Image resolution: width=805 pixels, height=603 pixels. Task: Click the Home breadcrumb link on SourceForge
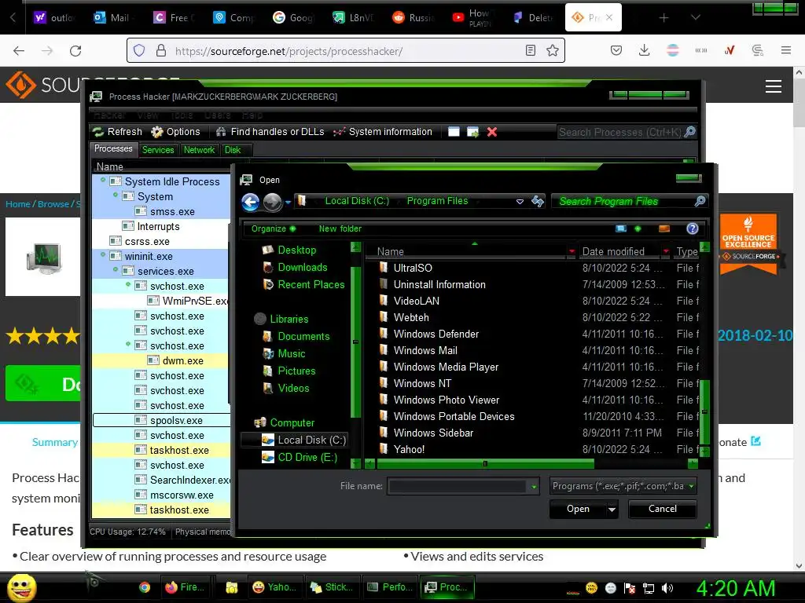pos(18,204)
